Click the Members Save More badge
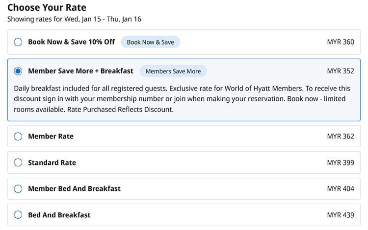The width and height of the screenshot is (368, 230). 173,71
